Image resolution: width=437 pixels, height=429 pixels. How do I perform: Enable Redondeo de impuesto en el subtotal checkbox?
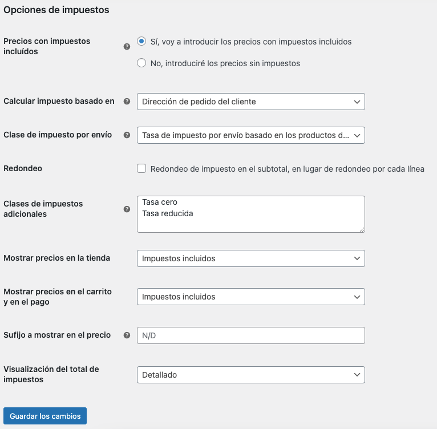[141, 168]
